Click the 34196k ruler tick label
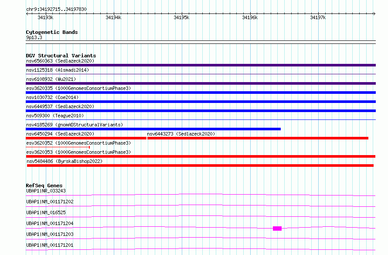 [250, 17]
